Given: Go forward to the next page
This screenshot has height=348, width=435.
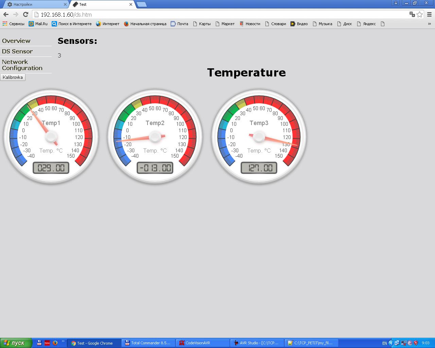Looking at the screenshot, I should point(16,14).
